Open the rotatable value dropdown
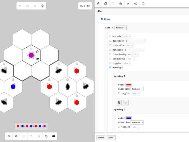 [129, 45]
